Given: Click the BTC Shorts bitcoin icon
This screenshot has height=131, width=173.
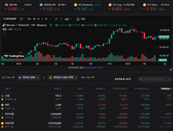Looking at the screenshot, I should tap(144, 5).
